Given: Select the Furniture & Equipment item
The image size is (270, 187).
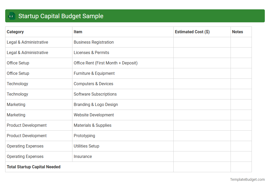Looking at the screenshot, I should [x=94, y=73].
